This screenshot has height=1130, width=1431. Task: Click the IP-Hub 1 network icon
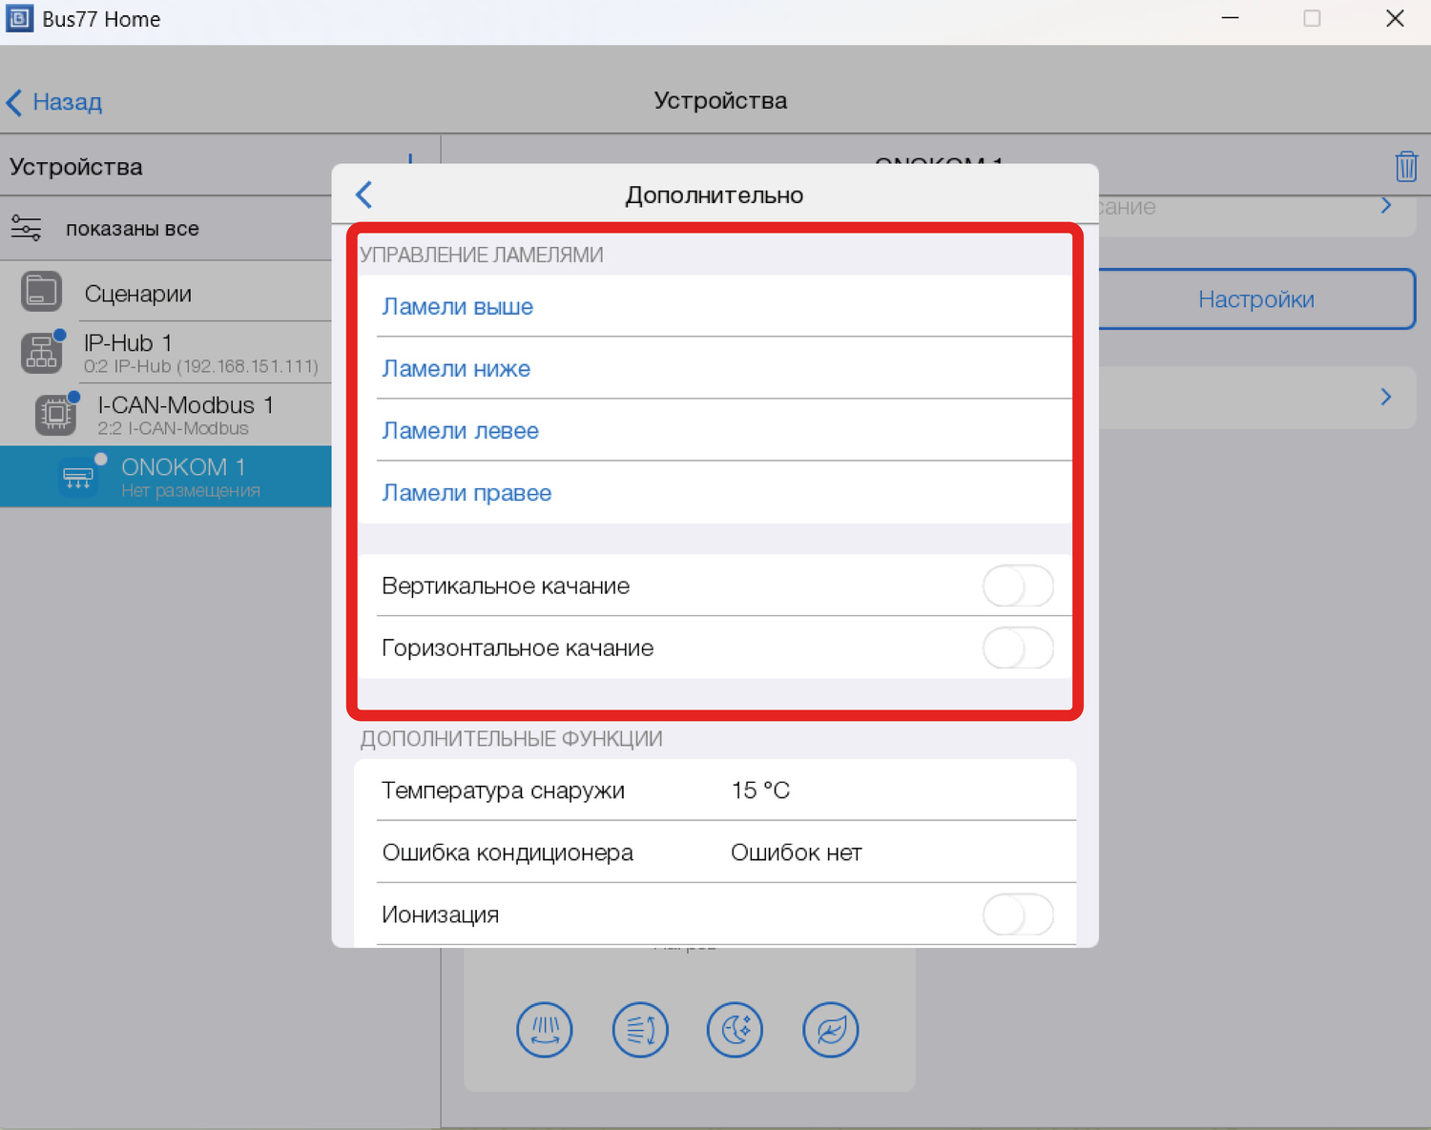[x=41, y=353]
